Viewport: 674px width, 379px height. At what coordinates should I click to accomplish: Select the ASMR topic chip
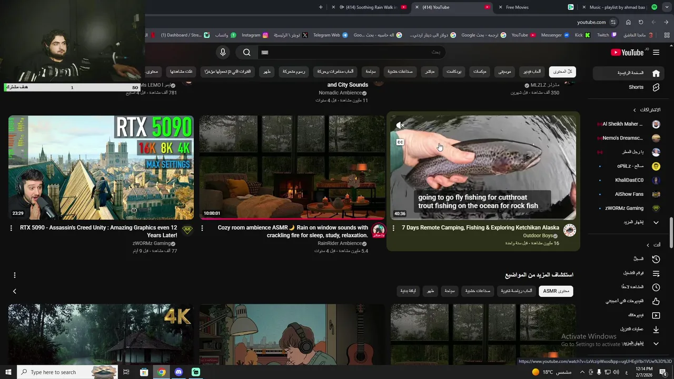tap(556, 291)
